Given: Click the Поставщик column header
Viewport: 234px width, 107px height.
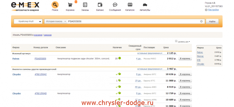Looking at the screenshot, I should (x=149, y=47).
